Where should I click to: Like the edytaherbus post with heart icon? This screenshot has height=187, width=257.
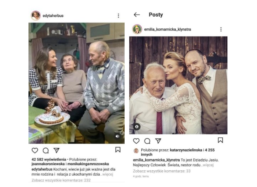pos(35,150)
